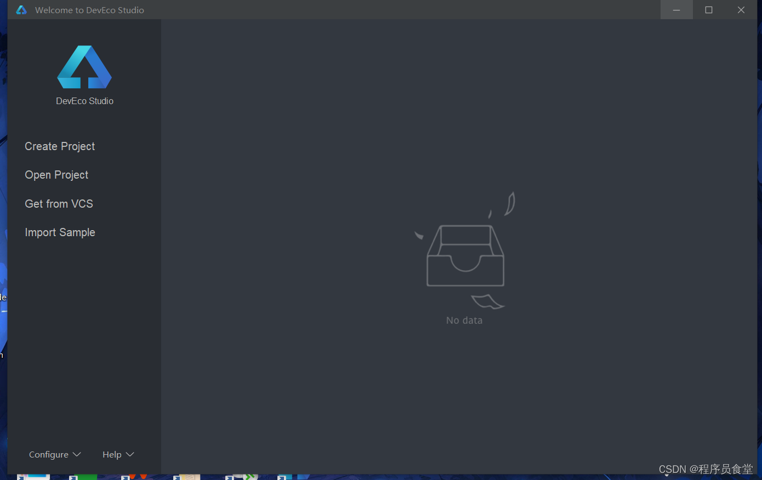762x480 pixels.
Task: Click the "DevEco Studio" label under the logo
Action: pos(84,101)
